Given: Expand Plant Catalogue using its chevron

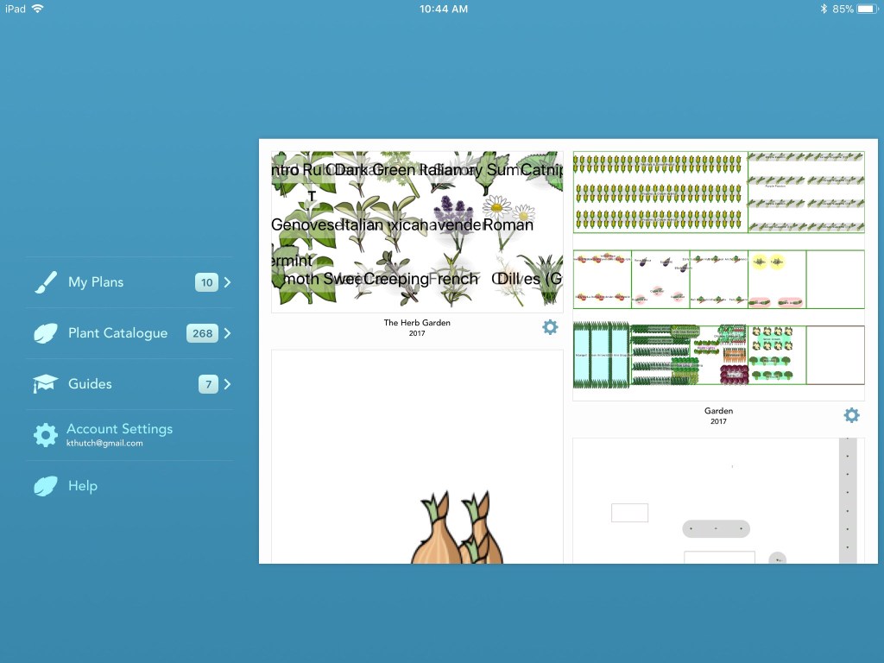Looking at the screenshot, I should (227, 333).
